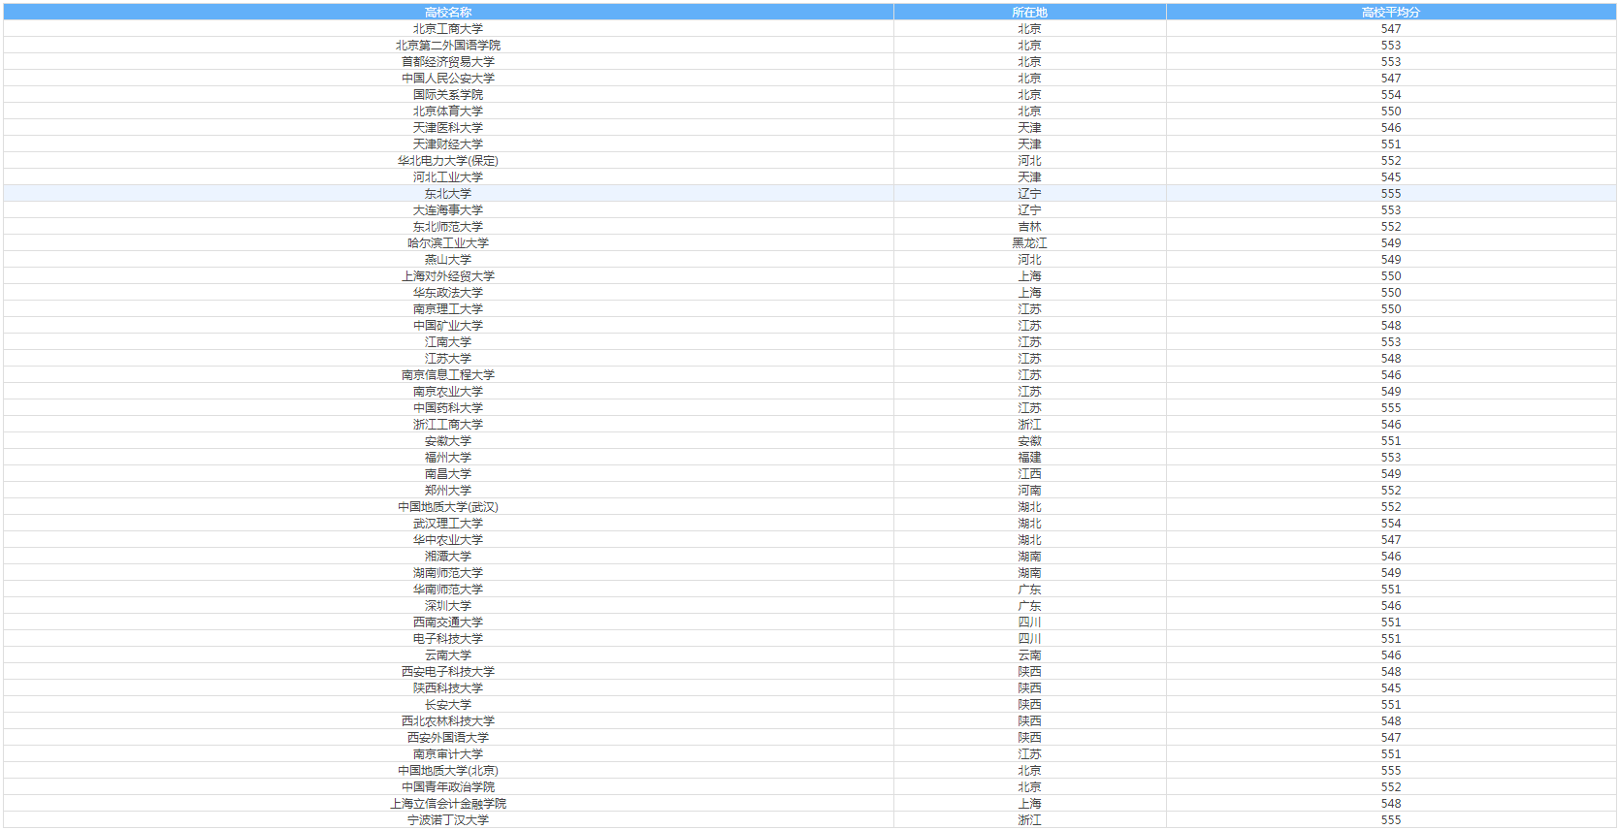
Task: Select the 上海立信会计金融学院 cell
Action: [x=448, y=804]
